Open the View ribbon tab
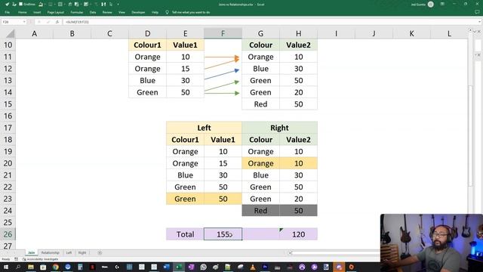 pyautogui.click(x=122, y=12)
